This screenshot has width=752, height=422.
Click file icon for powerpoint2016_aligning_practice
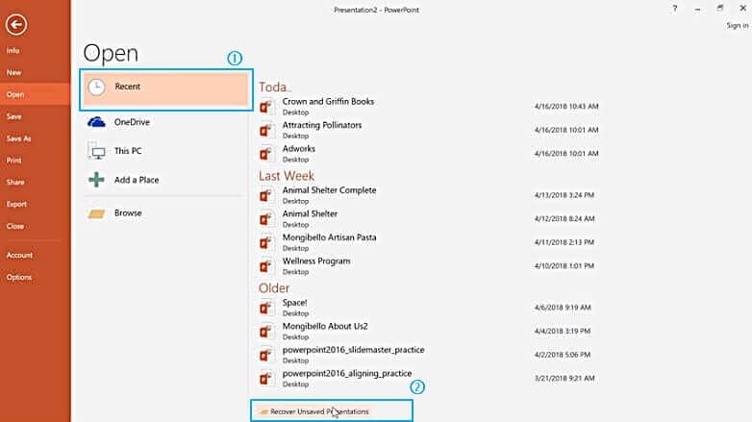pos(267,379)
